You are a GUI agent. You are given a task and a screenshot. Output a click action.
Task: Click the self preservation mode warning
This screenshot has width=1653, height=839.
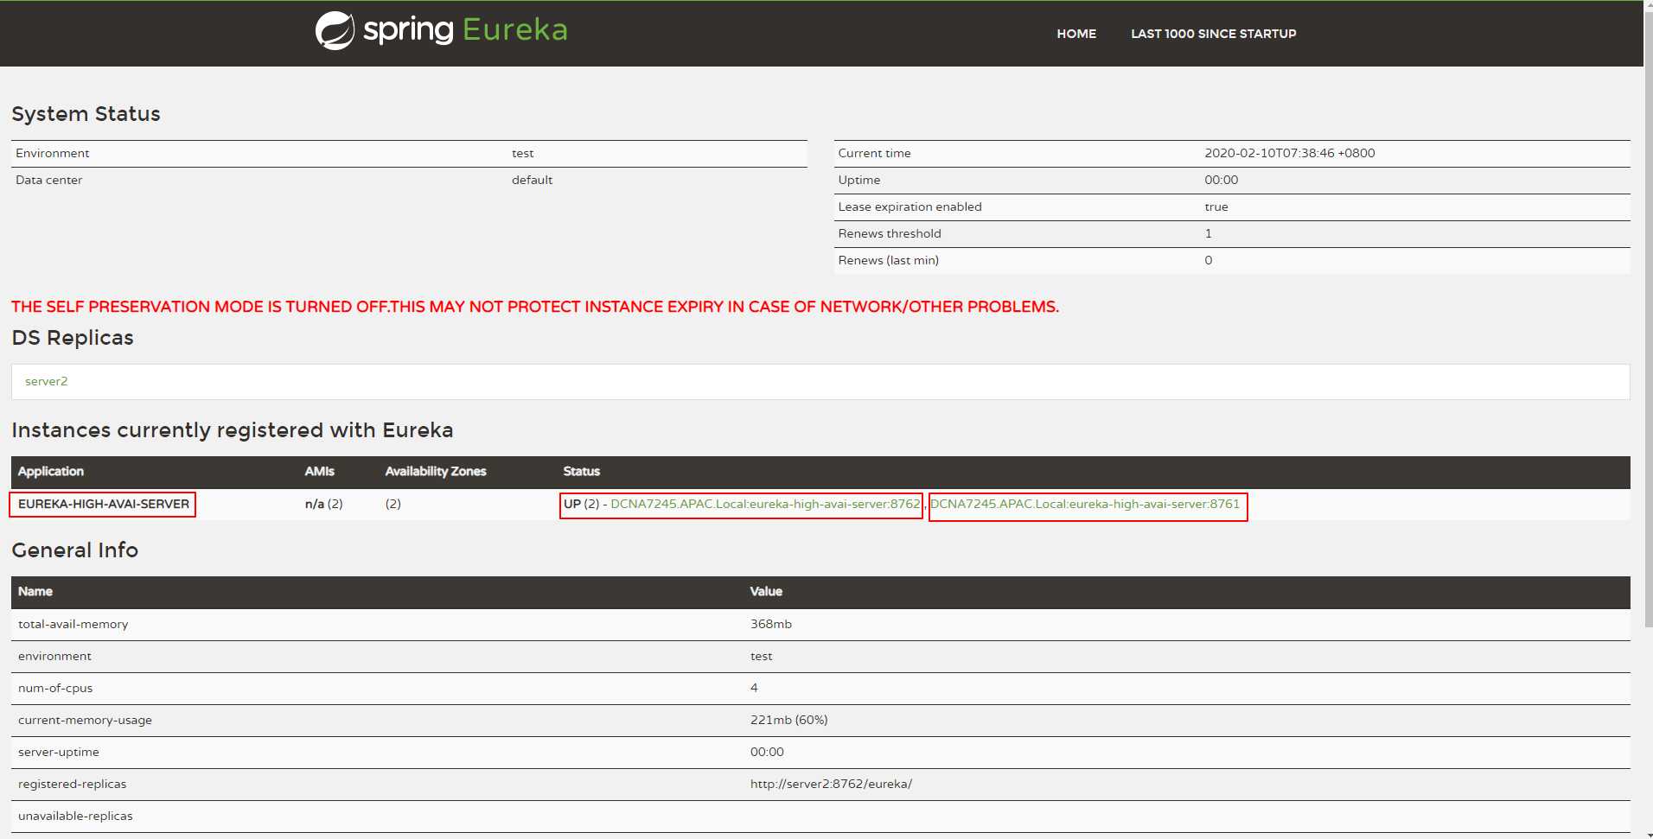535,307
